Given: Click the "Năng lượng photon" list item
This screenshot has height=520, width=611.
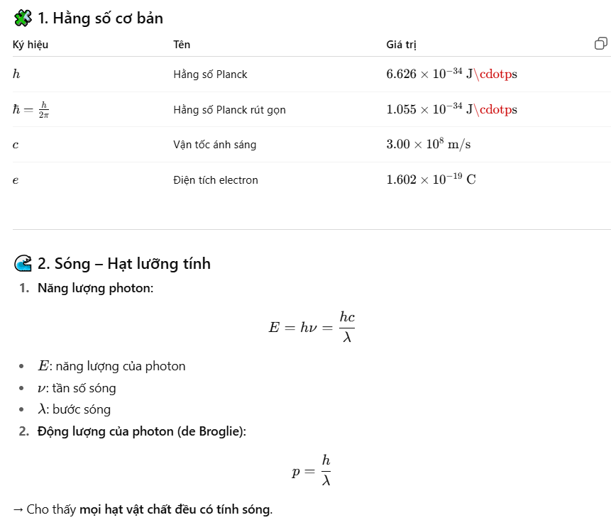Looking at the screenshot, I should (x=95, y=288).
